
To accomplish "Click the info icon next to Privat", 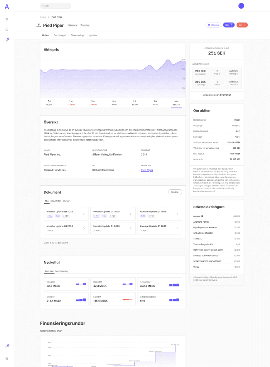I will (239, 125).
